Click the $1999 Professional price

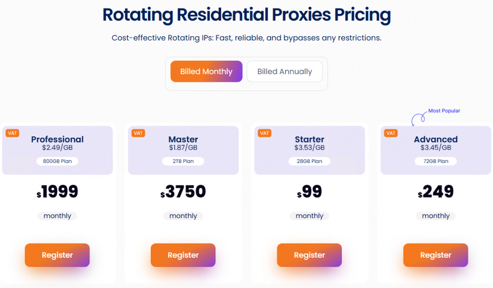57,192
